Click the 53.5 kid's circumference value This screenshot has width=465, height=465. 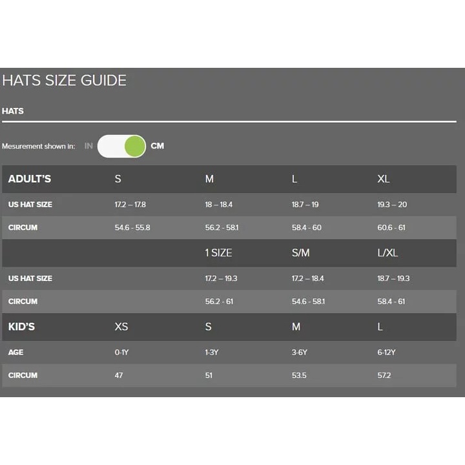[298, 375]
